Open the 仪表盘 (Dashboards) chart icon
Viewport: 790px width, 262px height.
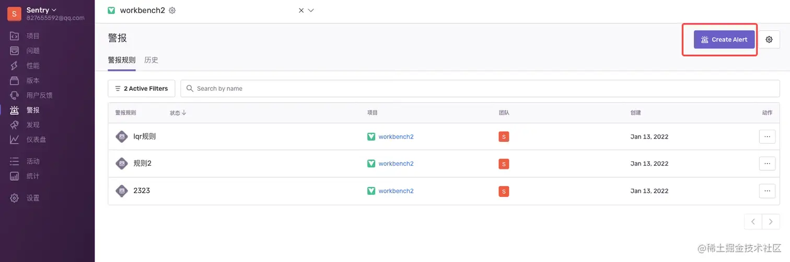pos(15,140)
